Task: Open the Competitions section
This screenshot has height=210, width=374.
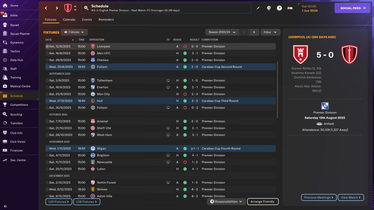Action: tap(19, 105)
